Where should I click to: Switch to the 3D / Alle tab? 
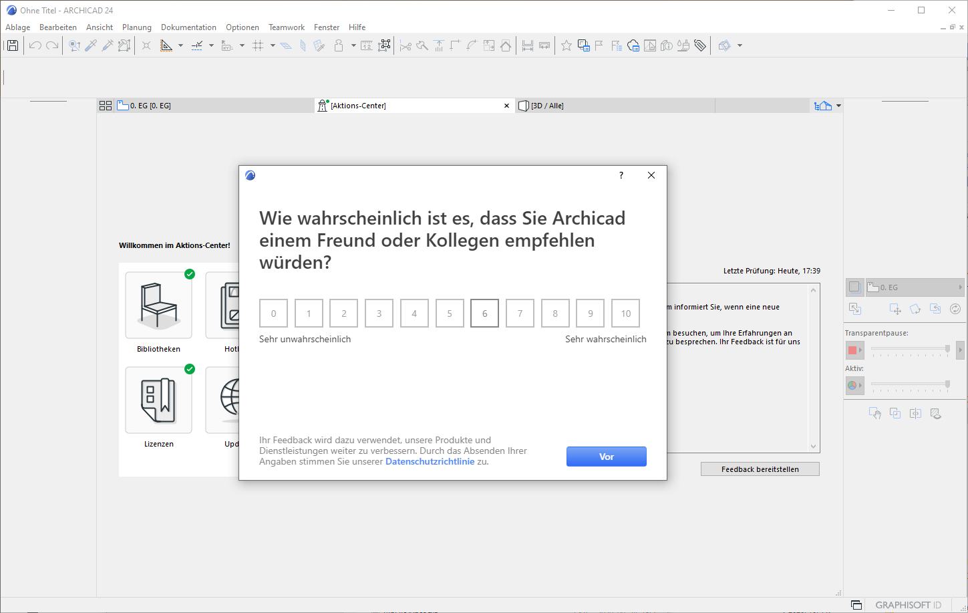pyautogui.click(x=547, y=106)
